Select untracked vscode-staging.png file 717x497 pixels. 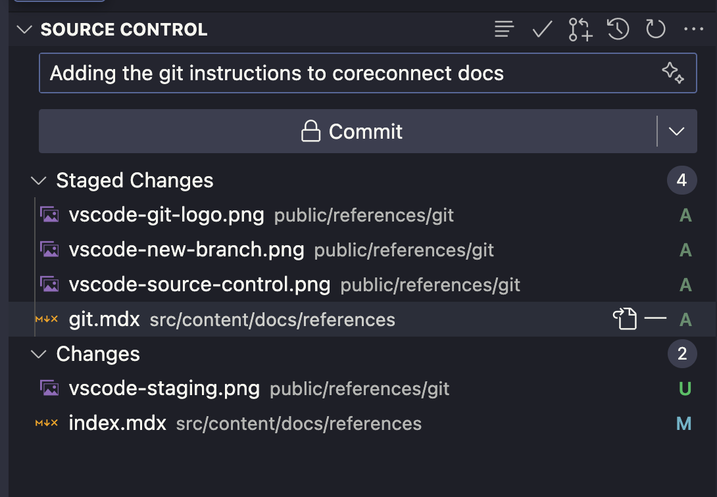(x=164, y=389)
